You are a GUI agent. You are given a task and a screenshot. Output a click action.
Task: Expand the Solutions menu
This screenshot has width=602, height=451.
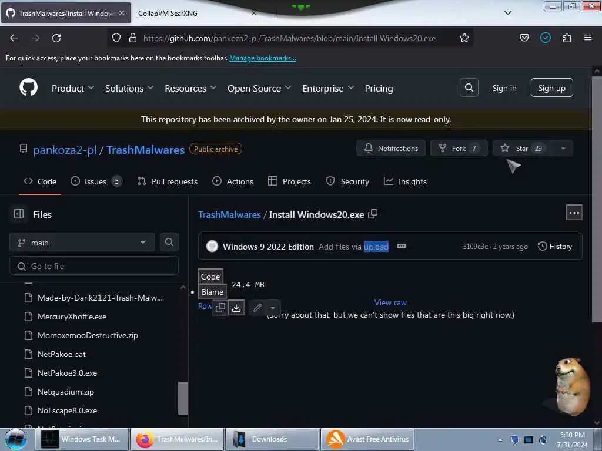(x=129, y=89)
